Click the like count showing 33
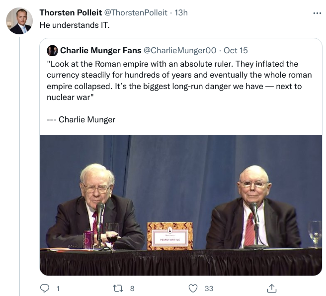Image resolution: width=326 pixels, height=296 pixels. [209, 288]
